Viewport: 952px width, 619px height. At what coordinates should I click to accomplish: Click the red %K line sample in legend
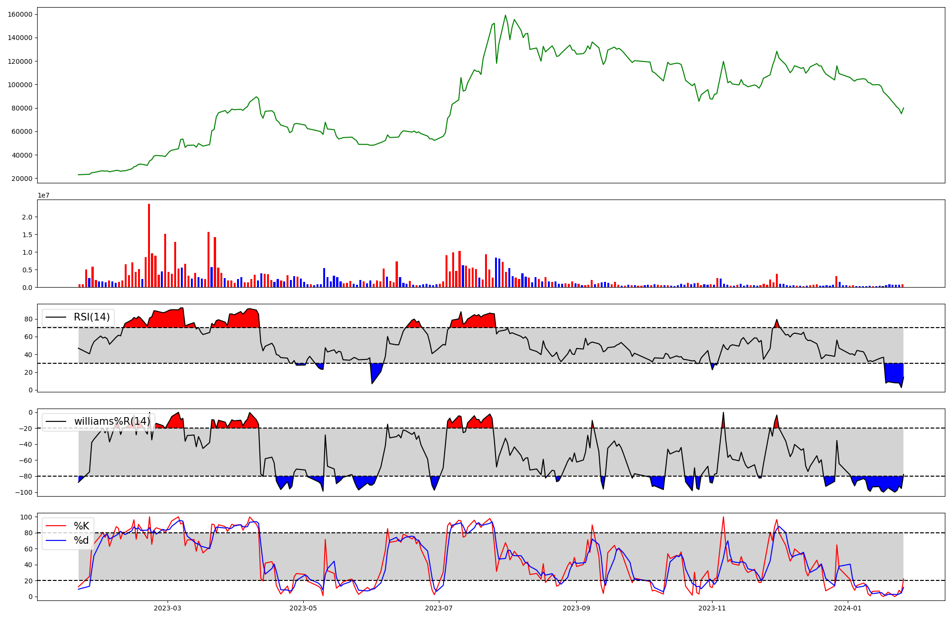(x=56, y=526)
